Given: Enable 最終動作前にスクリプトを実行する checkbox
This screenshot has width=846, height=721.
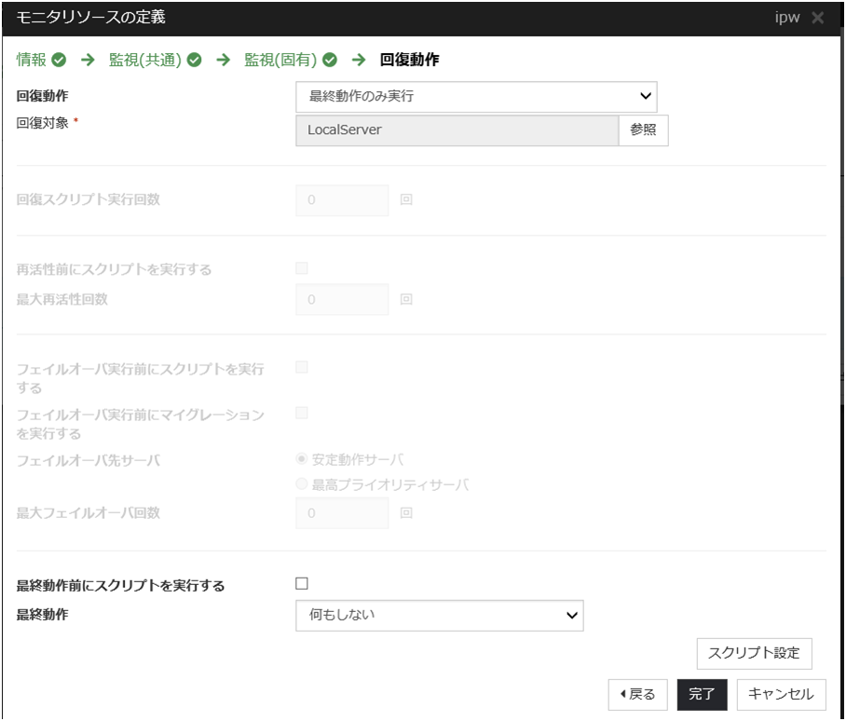Looking at the screenshot, I should click(x=301, y=584).
